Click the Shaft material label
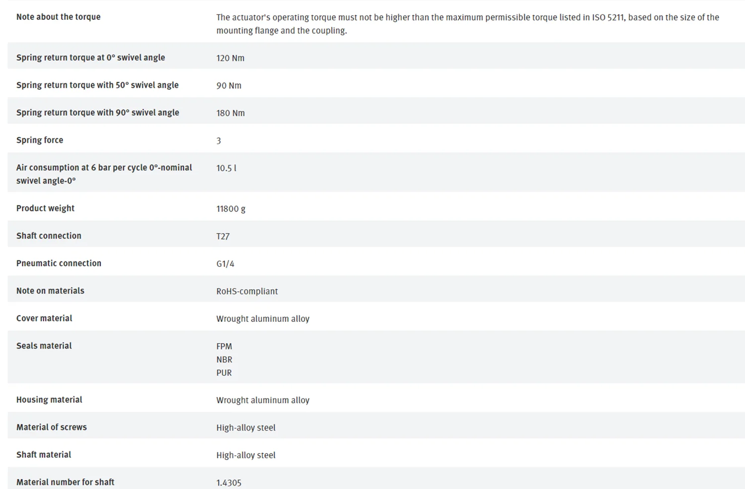The width and height of the screenshot is (745, 489). (x=44, y=455)
